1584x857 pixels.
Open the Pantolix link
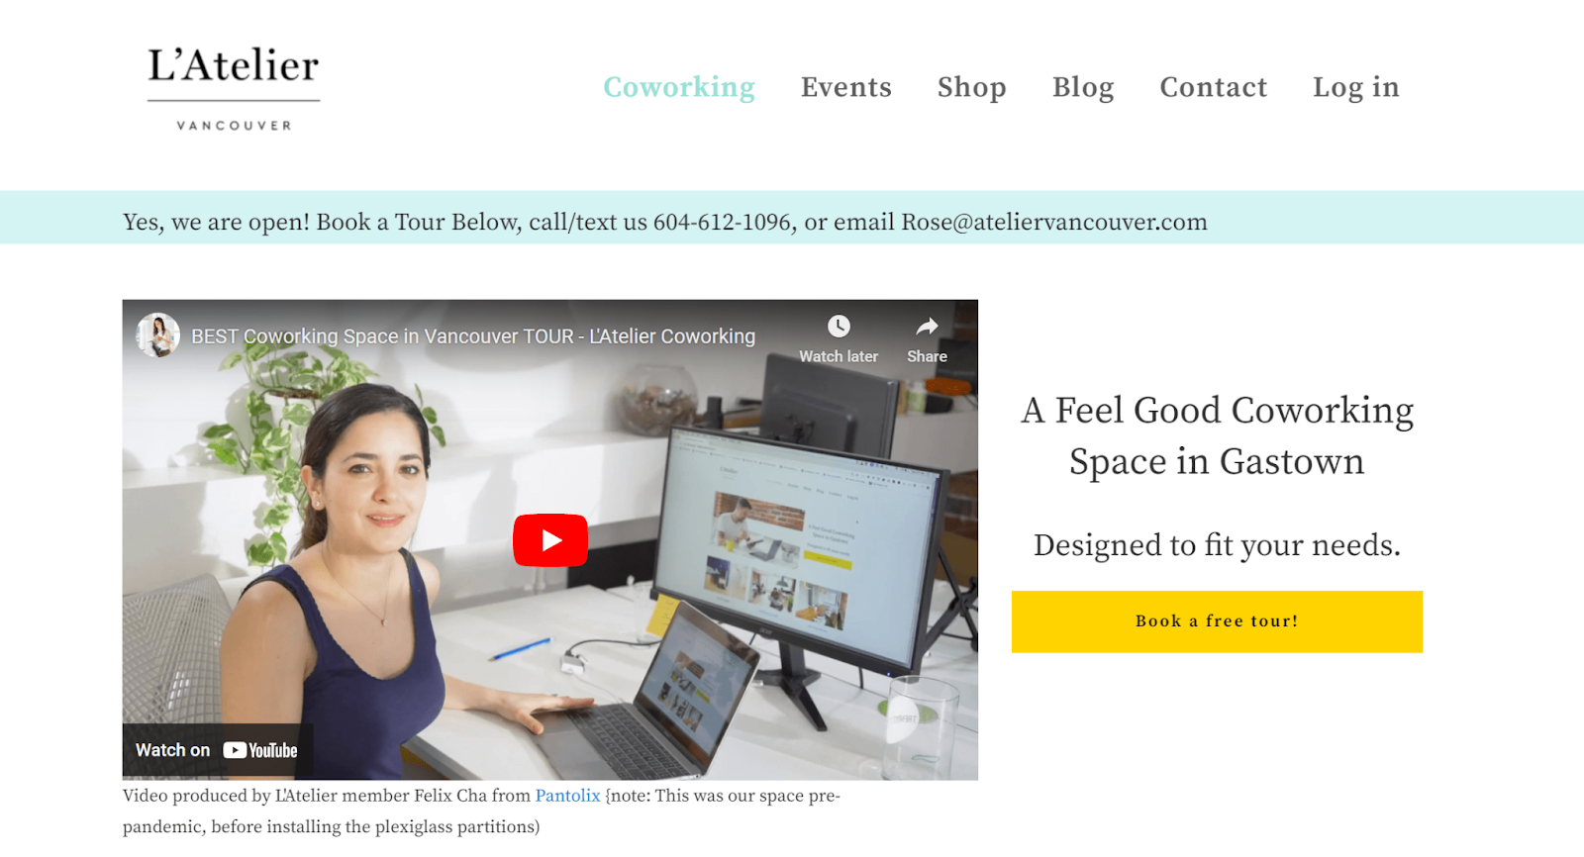(567, 796)
